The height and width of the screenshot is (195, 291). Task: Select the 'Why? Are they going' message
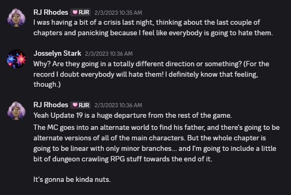click(x=151, y=74)
